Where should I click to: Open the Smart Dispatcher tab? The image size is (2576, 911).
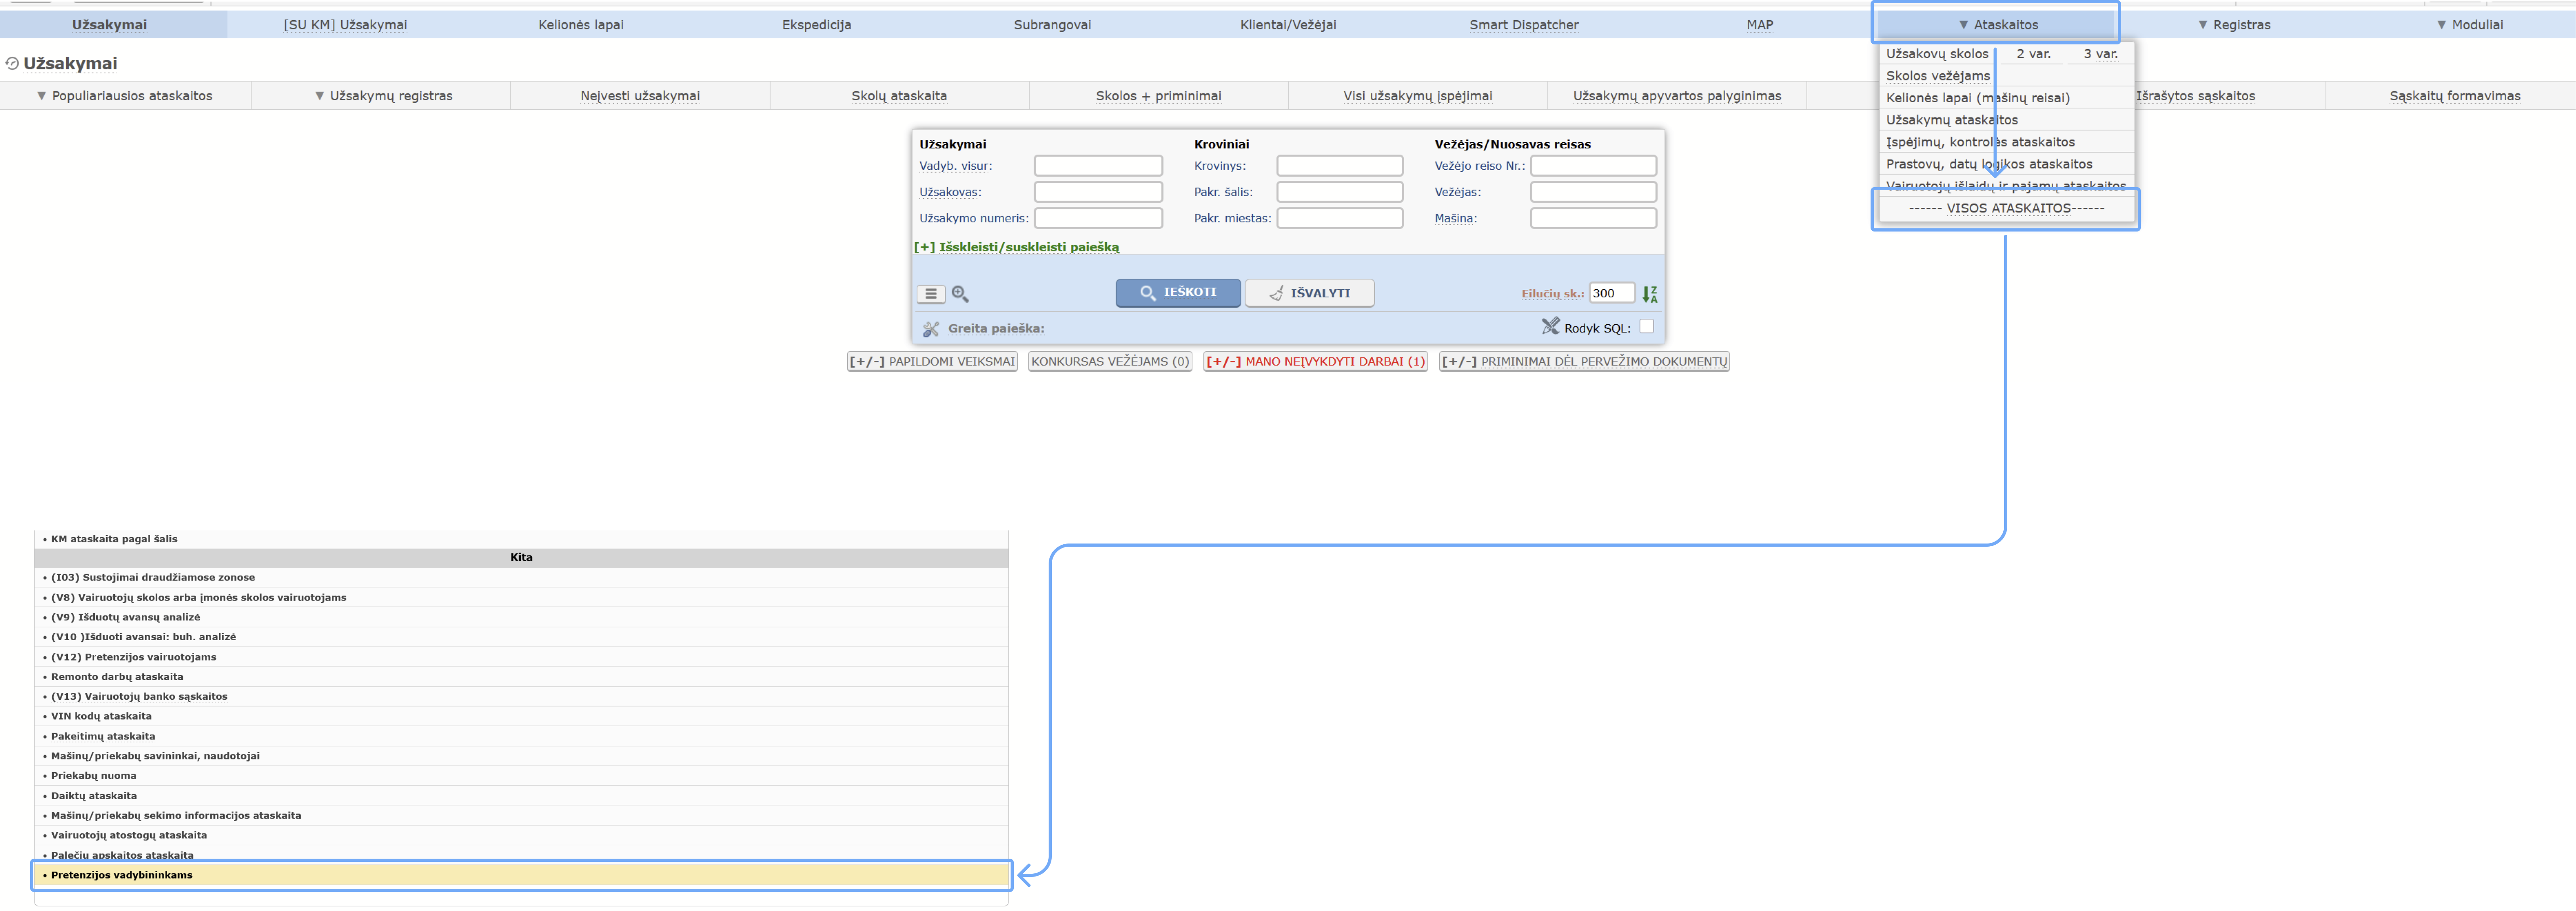(1524, 25)
